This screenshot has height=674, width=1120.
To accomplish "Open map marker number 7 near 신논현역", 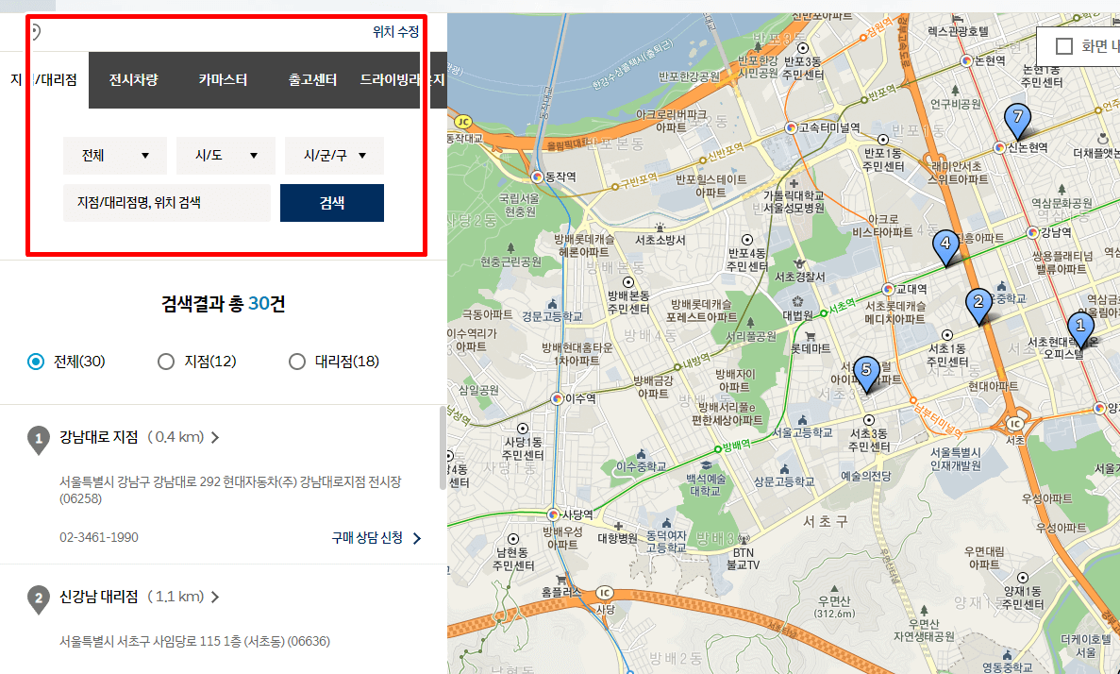I will (x=1017, y=121).
